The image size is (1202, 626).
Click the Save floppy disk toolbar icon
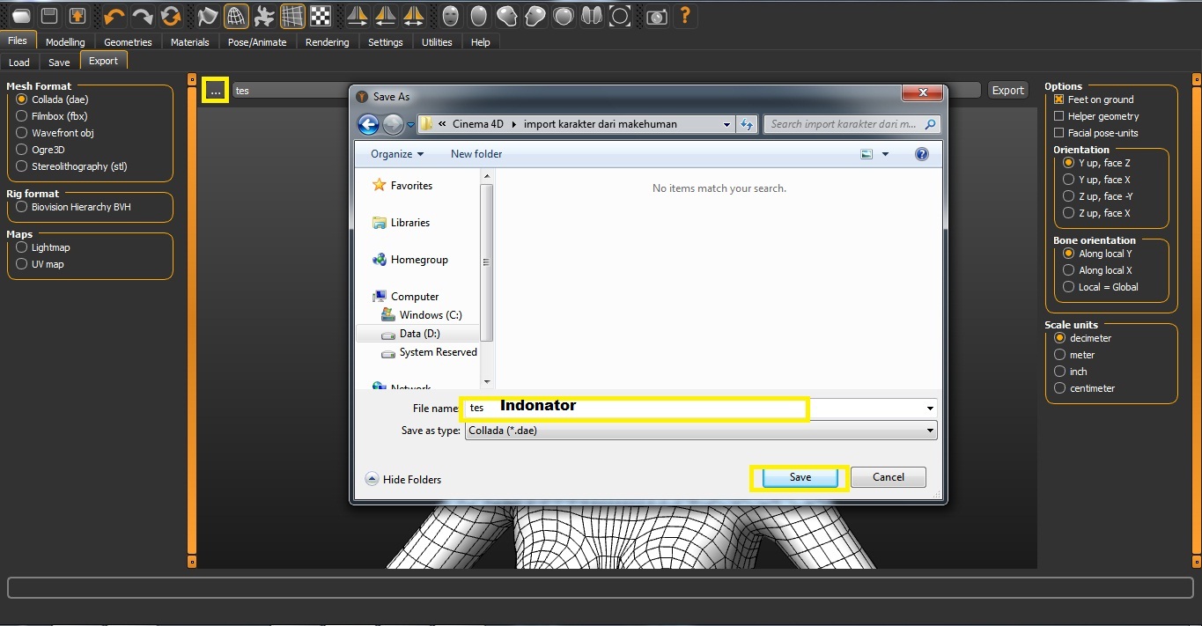(50, 16)
